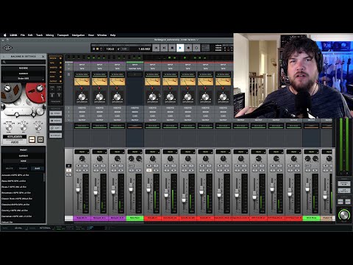Click the magnifier search icon in the settings panel
Screen dimensions: 353x265
[x=4, y=62]
